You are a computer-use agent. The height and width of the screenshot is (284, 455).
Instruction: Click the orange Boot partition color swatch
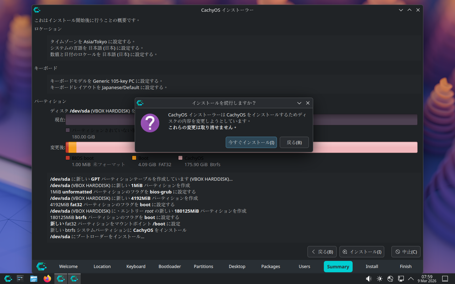(134, 158)
